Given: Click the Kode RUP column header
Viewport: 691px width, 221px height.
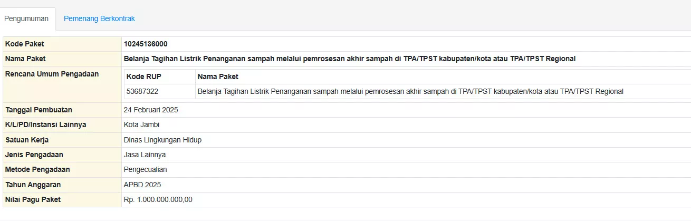Looking at the screenshot, I should click(144, 76).
